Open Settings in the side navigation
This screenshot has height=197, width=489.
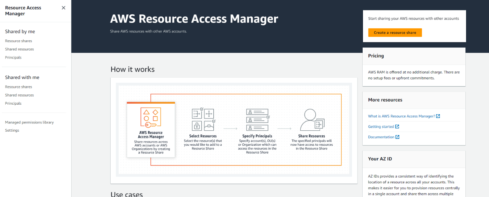12,130
